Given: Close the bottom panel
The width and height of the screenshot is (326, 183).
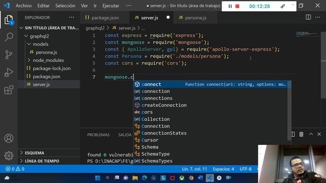Looking at the screenshot, I should click(x=319, y=134).
